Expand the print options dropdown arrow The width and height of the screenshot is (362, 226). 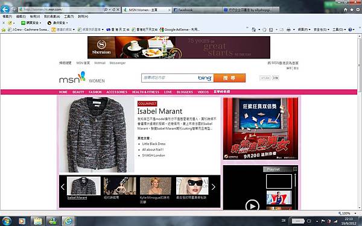[294, 30]
